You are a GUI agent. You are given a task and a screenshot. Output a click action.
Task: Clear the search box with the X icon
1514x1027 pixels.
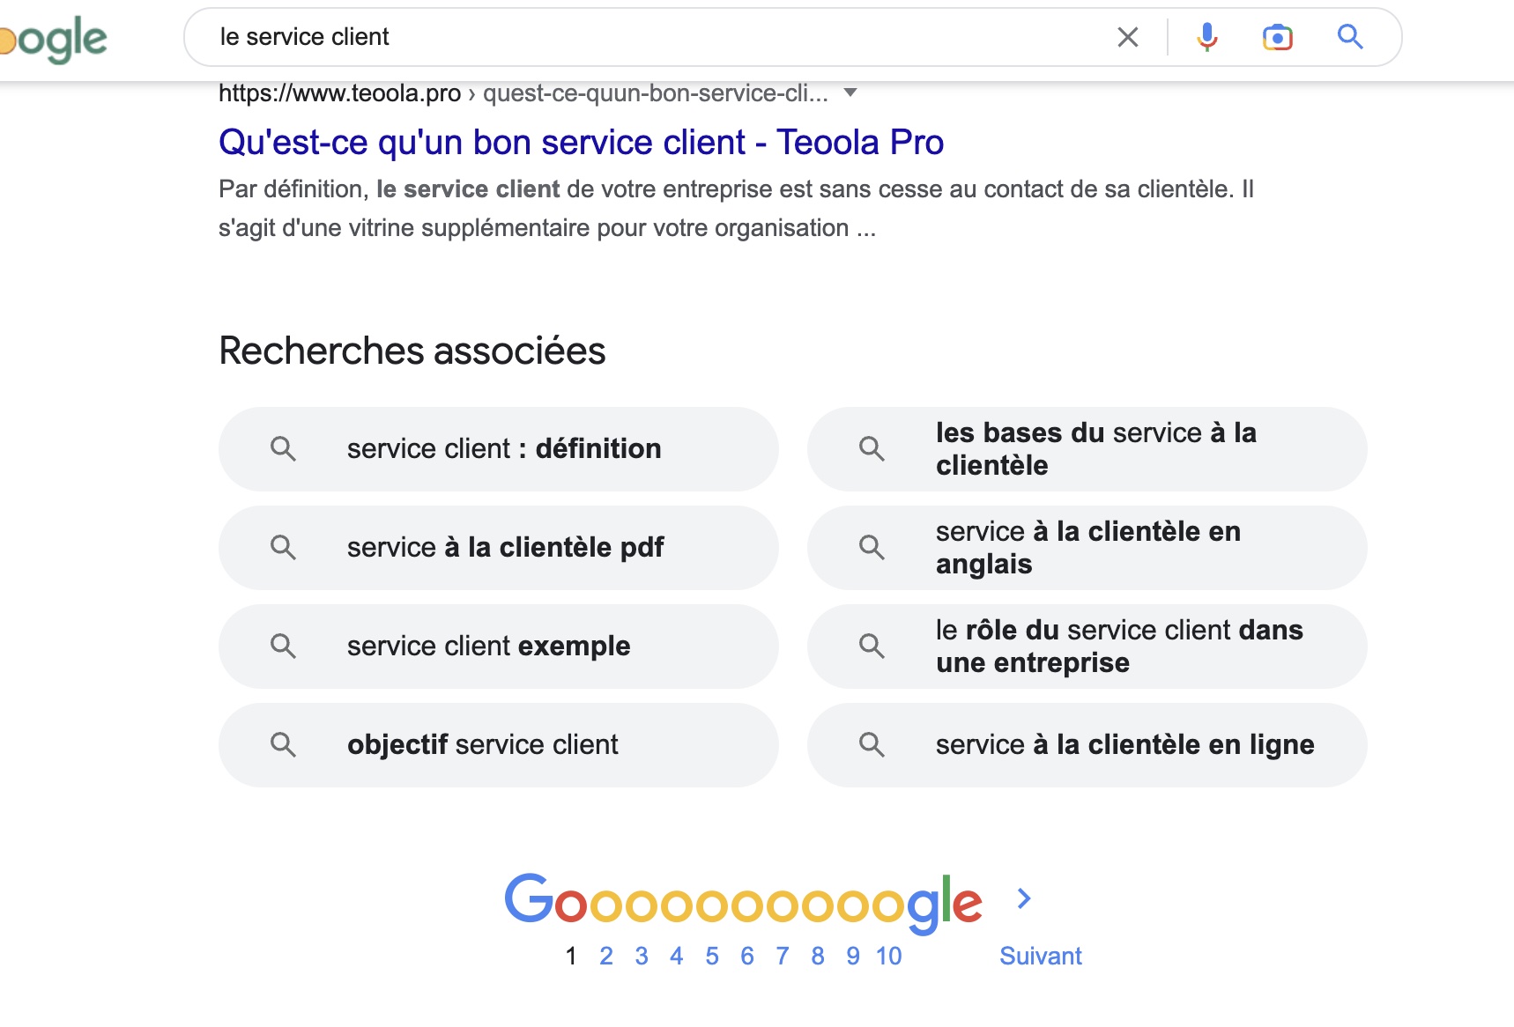point(1127,37)
